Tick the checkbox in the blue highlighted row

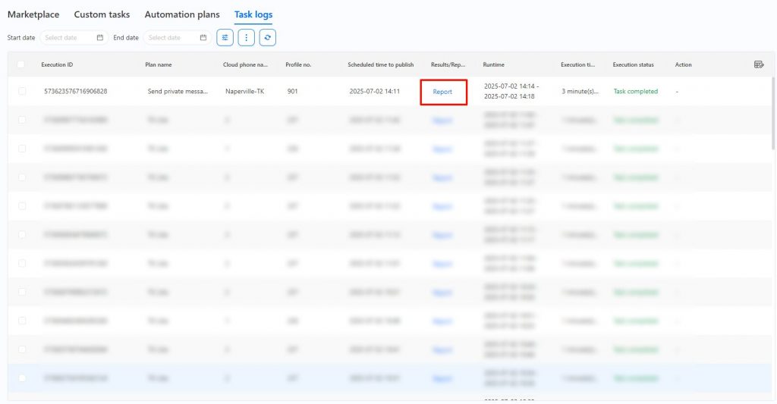pos(22,377)
